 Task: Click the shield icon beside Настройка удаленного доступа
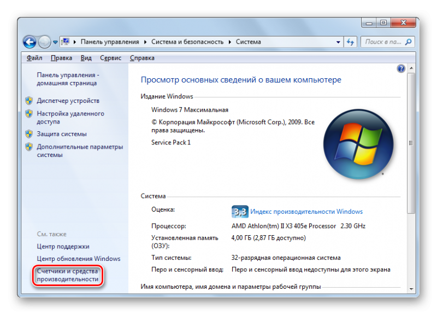(x=29, y=113)
